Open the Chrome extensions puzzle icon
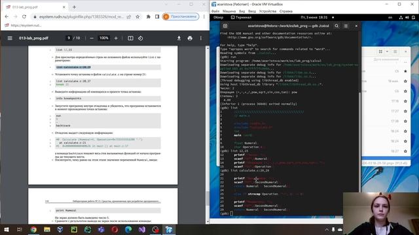Viewport: 419px width, 235px height. tap(149, 16)
